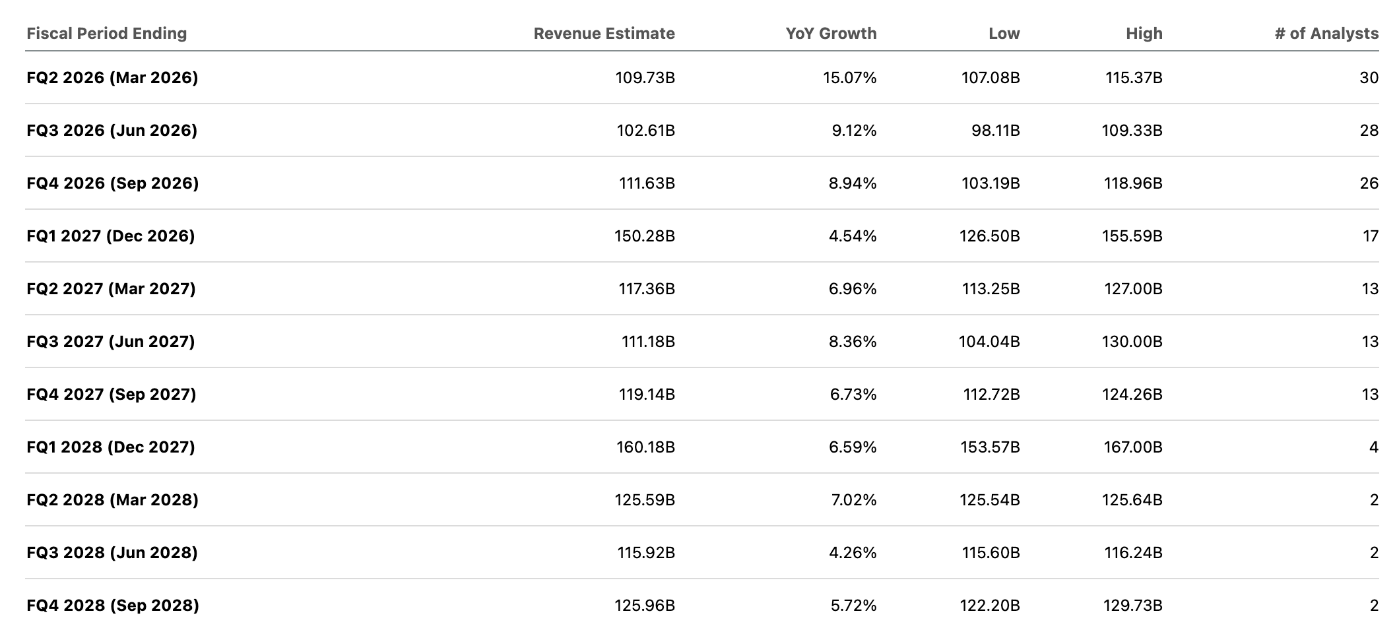The height and width of the screenshot is (632, 1399).
Task: Click revenue estimate value 150.28B
Action: [645, 236]
